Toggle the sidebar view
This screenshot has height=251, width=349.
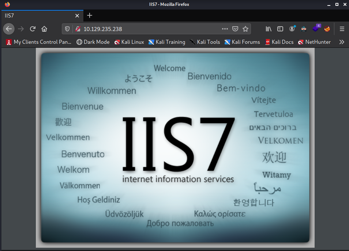[280, 29]
